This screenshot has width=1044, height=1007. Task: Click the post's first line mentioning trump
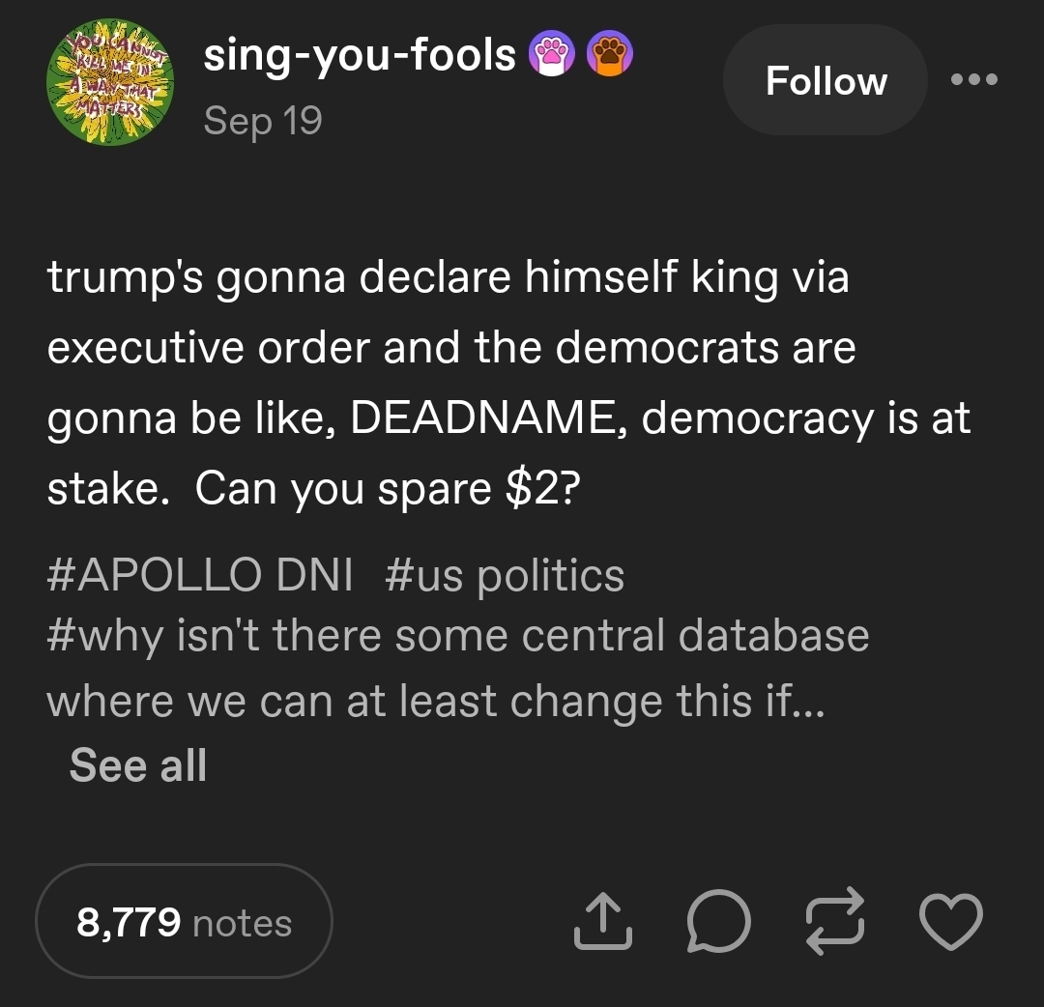click(448, 279)
